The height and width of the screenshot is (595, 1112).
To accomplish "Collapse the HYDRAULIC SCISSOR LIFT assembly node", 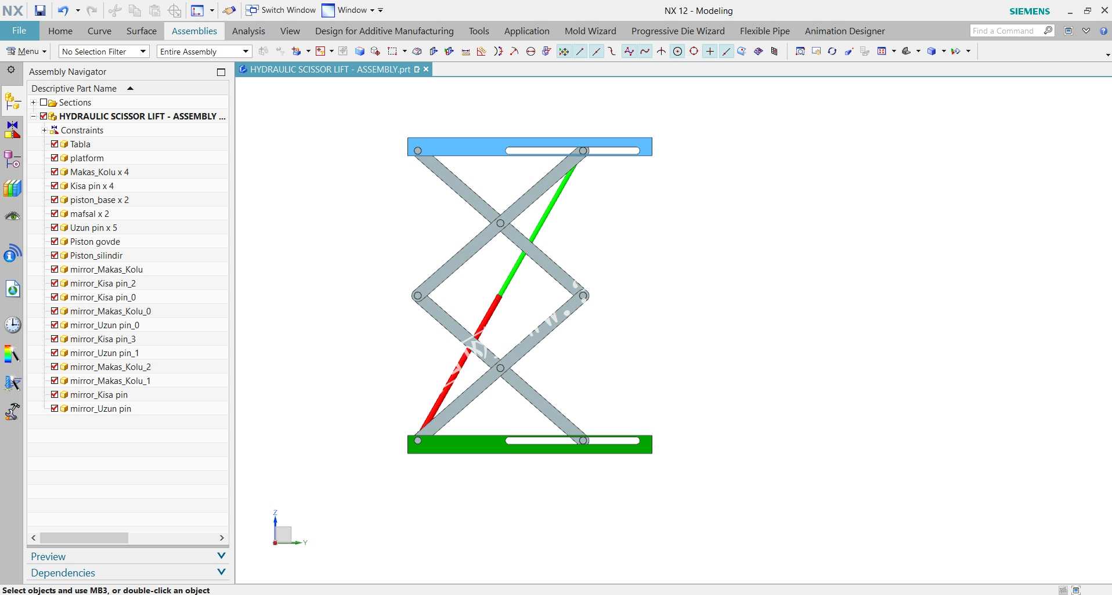I will [x=33, y=116].
